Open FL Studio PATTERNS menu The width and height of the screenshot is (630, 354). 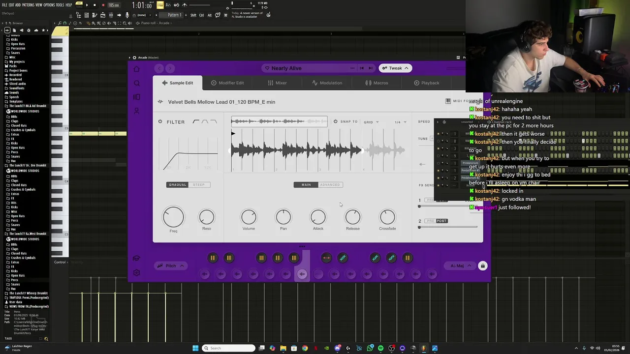28,5
